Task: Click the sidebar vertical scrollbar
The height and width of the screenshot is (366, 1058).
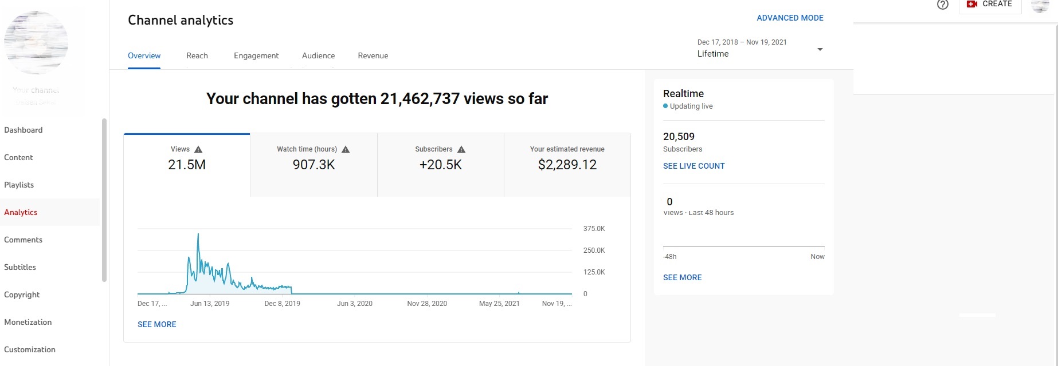Action: click(x=104, y=200)
